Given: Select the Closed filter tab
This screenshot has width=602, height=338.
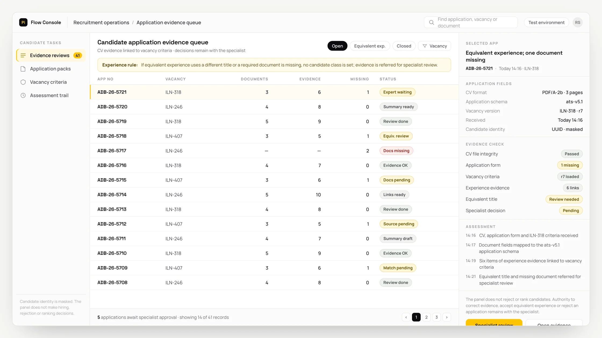Looking at the screenshot, I should click(x=404, y=46).
